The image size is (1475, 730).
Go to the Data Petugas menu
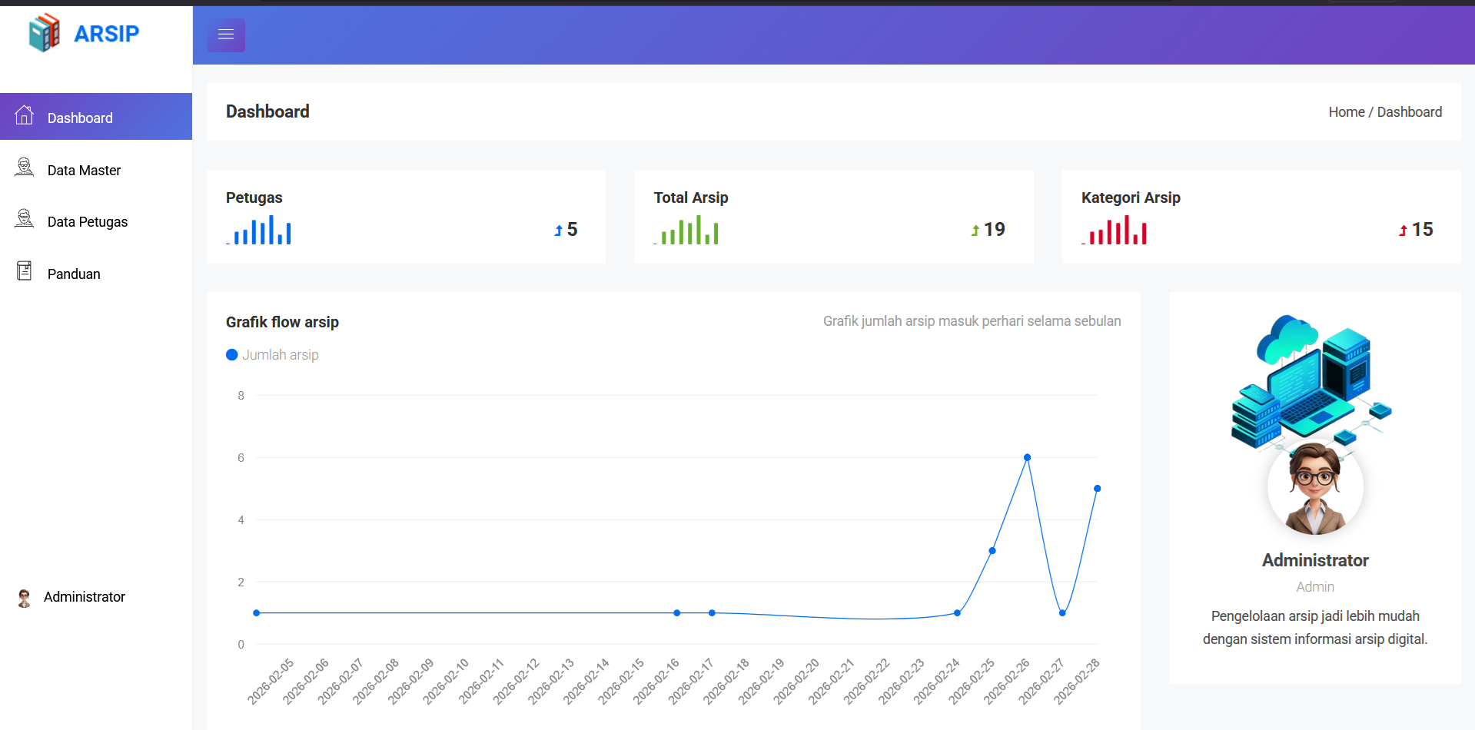[96, 221]
